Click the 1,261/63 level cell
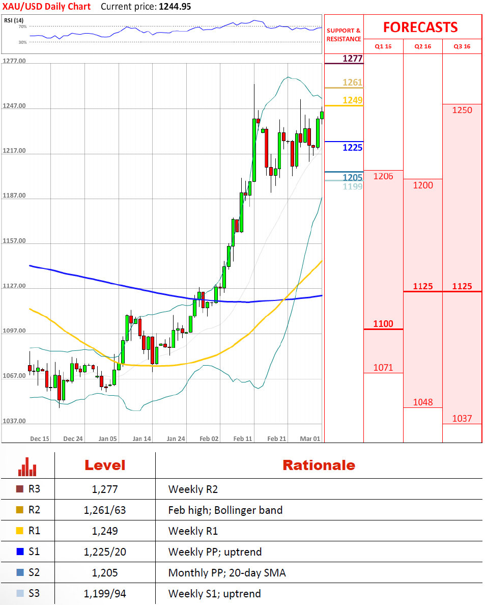 click(105, 510)
